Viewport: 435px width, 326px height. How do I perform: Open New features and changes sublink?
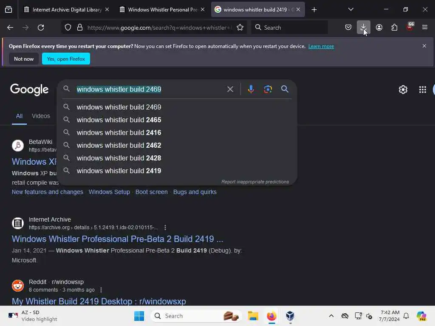pyautogui.click(x=48, y=192)
